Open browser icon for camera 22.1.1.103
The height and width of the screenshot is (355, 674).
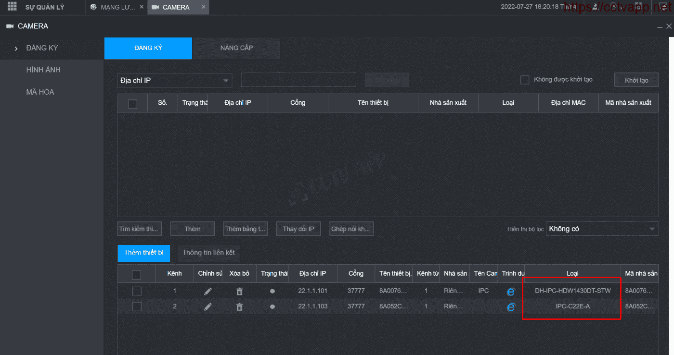[x=510, y=307]
